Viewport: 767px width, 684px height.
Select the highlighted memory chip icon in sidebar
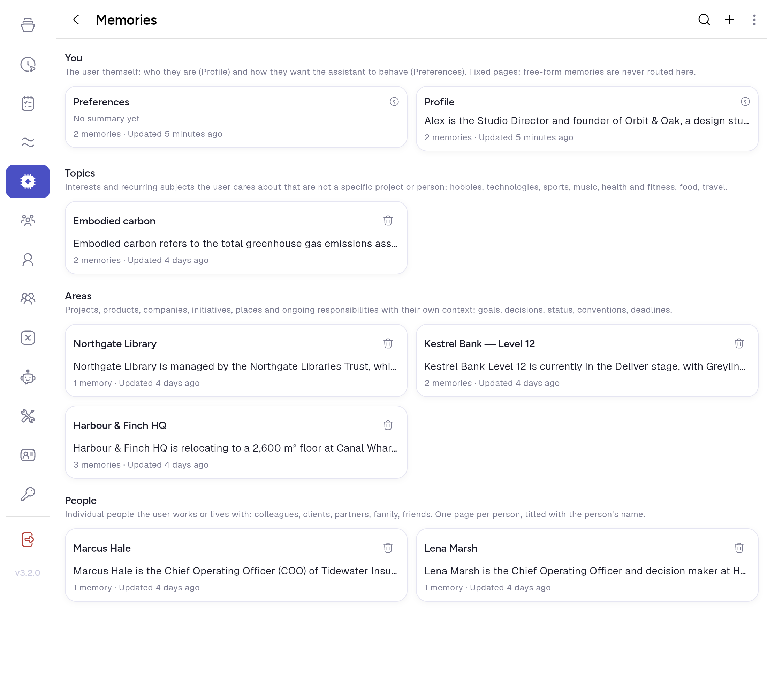(28, 181)
